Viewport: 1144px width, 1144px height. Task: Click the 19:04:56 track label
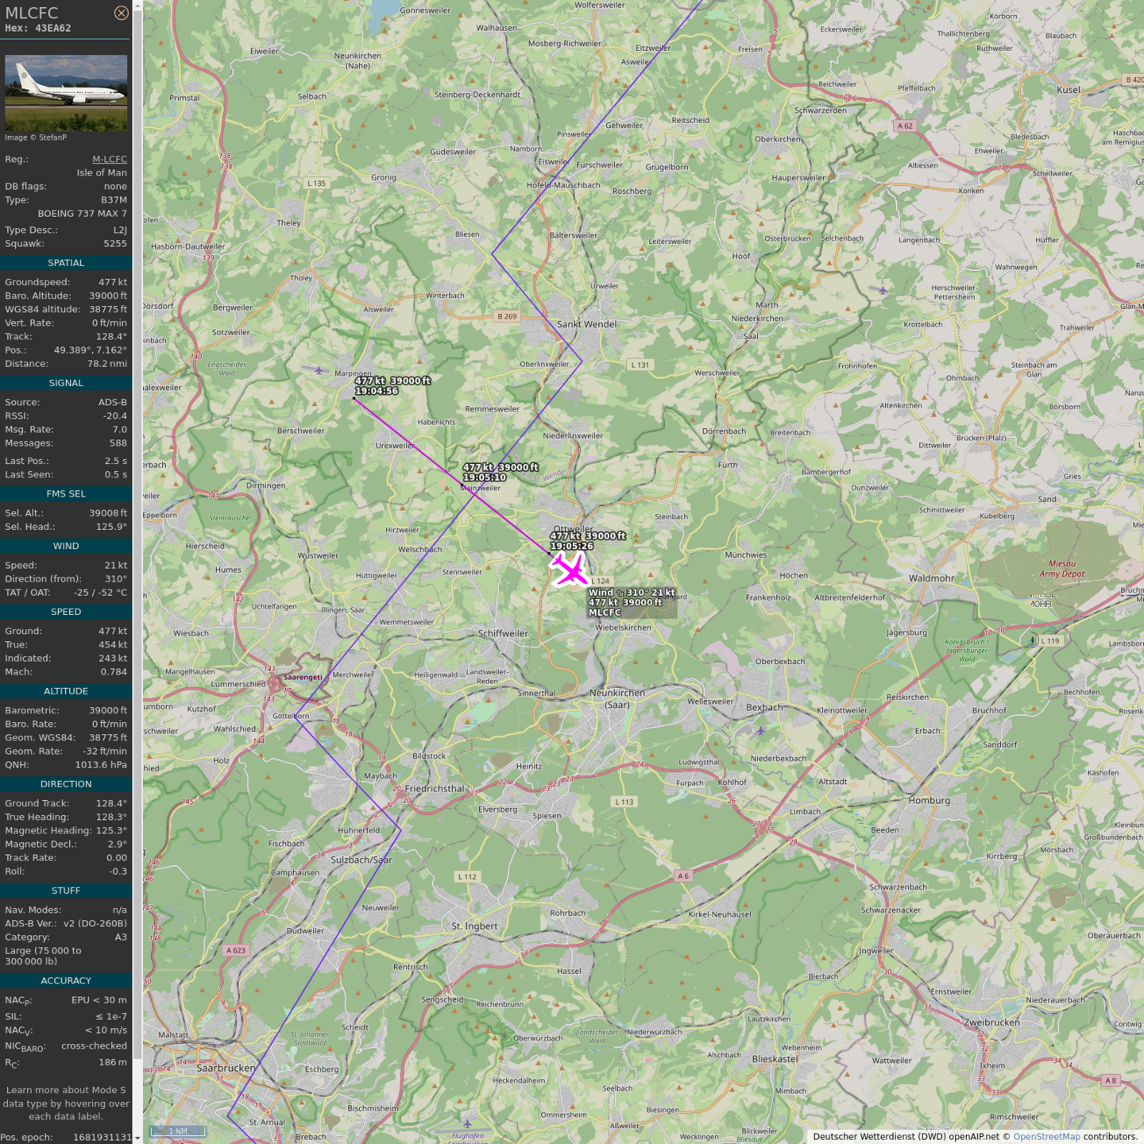click(377, 391)
